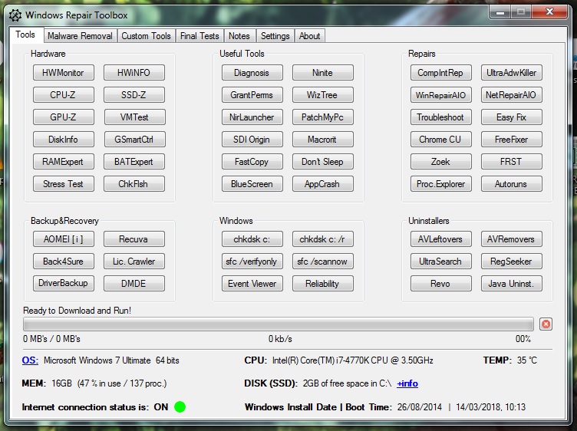Run the CPU-Z hardware tool

click(64, 95)
